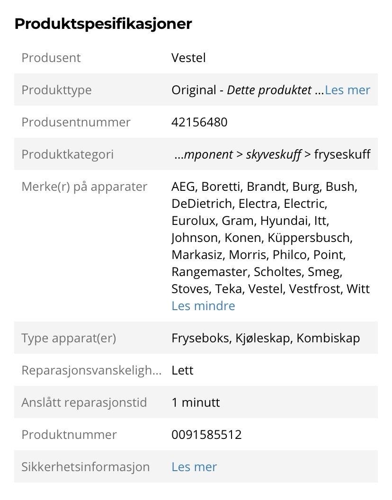Image resolution: width=392 pixels, height=500 pixels.
Task: Click the '1 minutt' repair time value
Action: [196, 402]
